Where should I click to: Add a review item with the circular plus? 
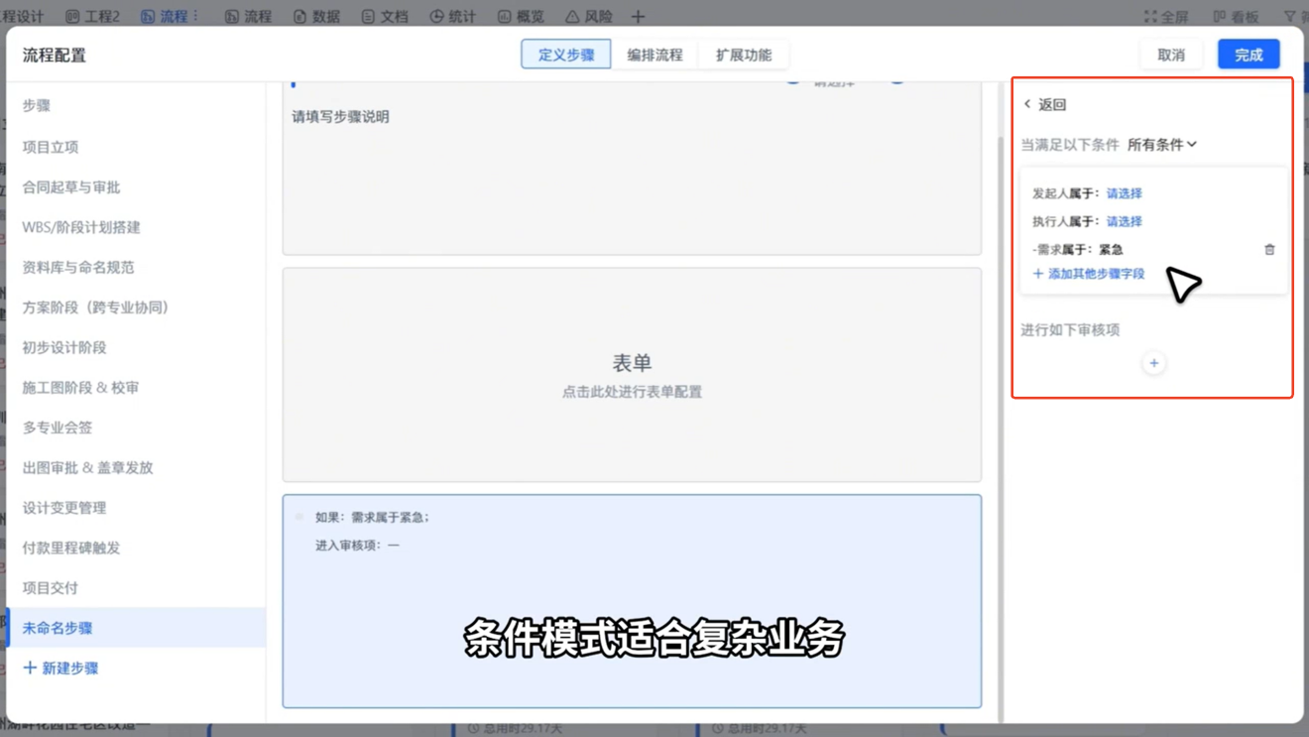pyautogui.click(x=1153, y=363)
